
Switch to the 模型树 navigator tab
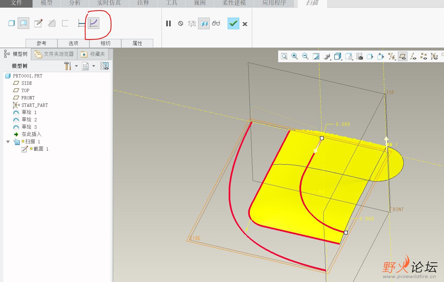[16, 54]
